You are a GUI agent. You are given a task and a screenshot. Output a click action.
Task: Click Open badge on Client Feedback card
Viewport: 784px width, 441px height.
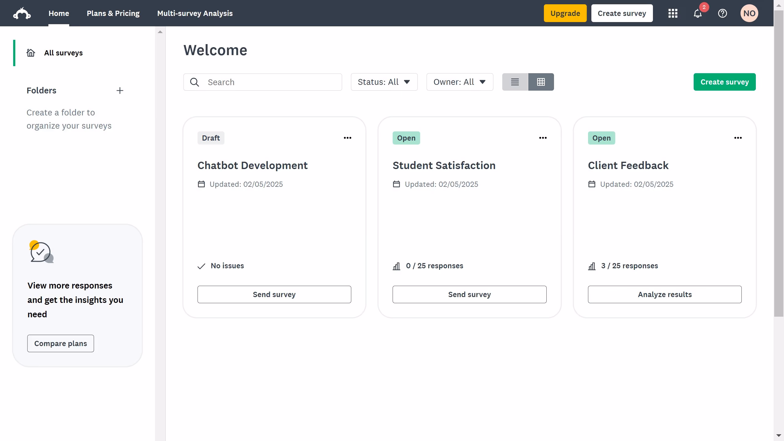[601, 138]
